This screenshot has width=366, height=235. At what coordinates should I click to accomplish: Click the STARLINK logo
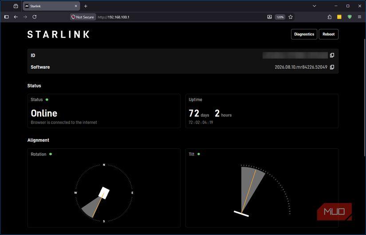coord(59,34)
